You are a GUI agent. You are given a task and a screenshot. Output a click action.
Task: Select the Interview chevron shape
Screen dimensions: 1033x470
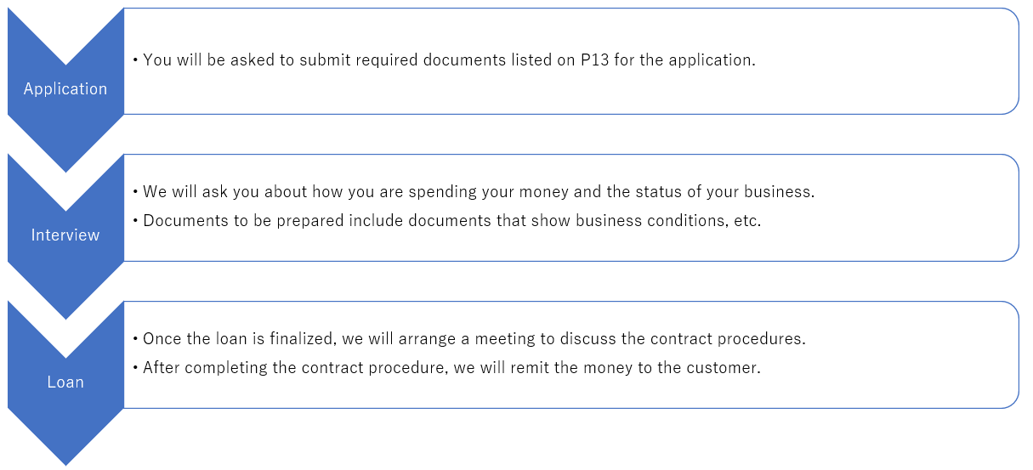click(65, 235)
